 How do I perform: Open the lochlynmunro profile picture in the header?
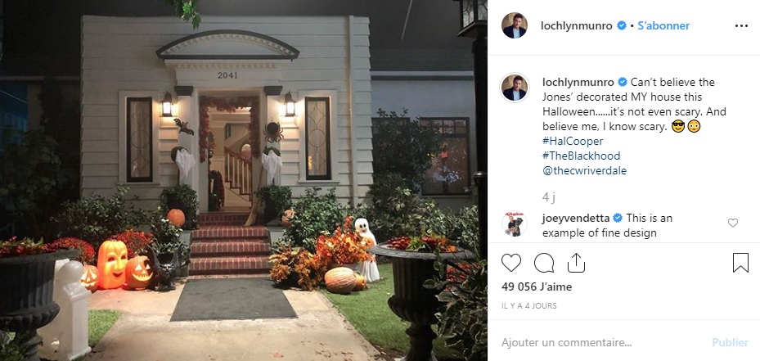click(x=515, y=25)
